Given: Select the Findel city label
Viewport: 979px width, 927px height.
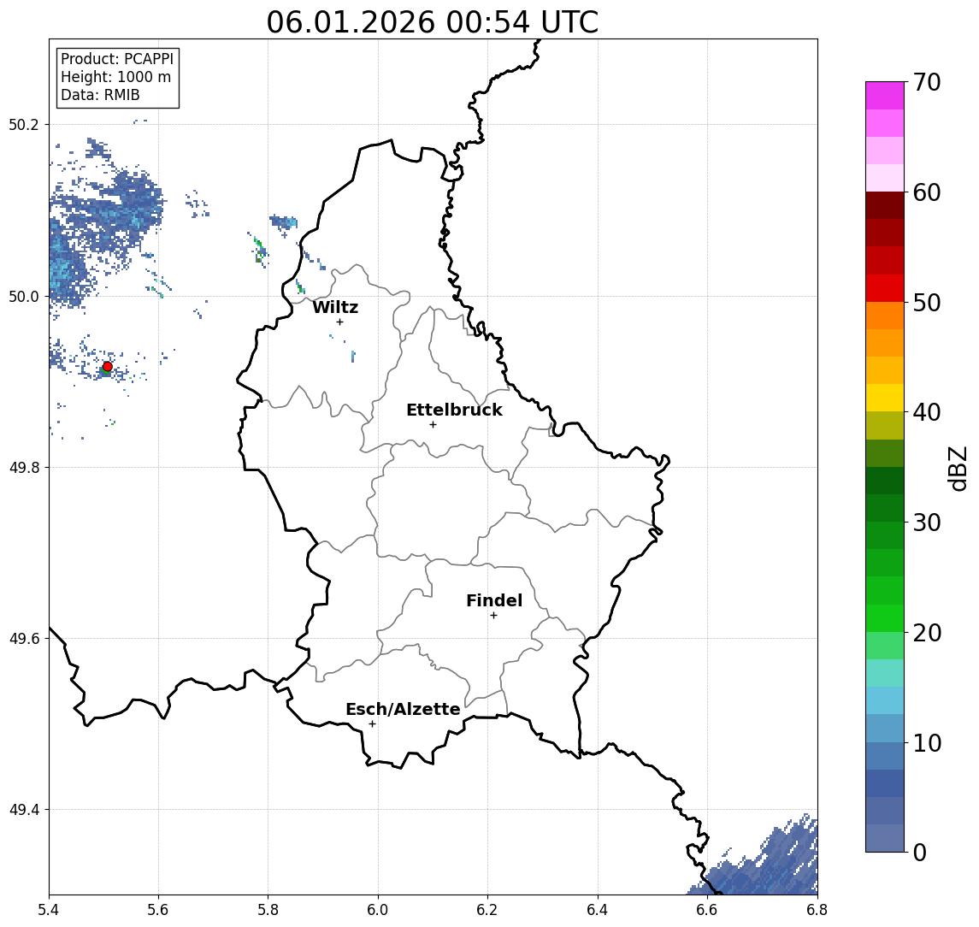Looking at the screenshot, I should click(x=494, y=600).
